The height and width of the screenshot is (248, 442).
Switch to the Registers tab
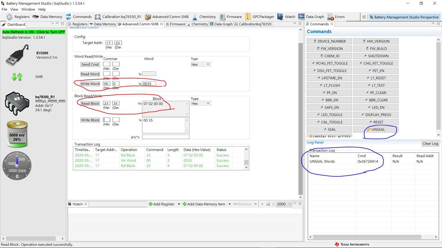pos(78,24)
